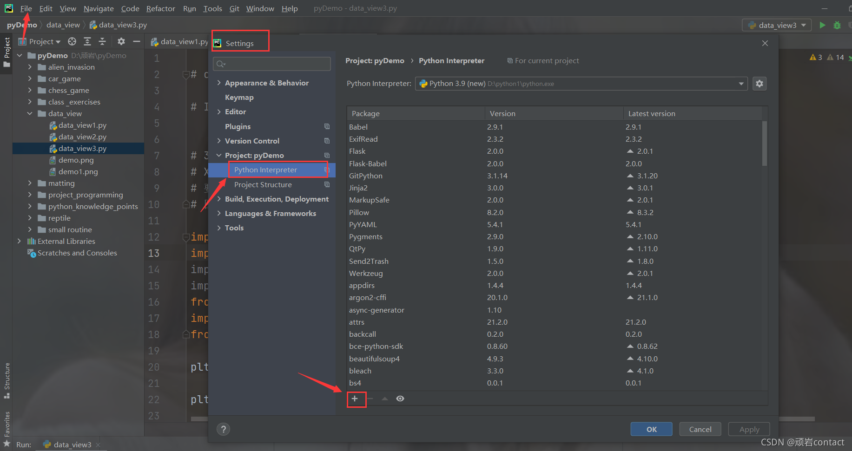Viewport: 852px width, 451px height.
Task: Expand Build, Execution, Deployment section
Action: coord(219,199)
